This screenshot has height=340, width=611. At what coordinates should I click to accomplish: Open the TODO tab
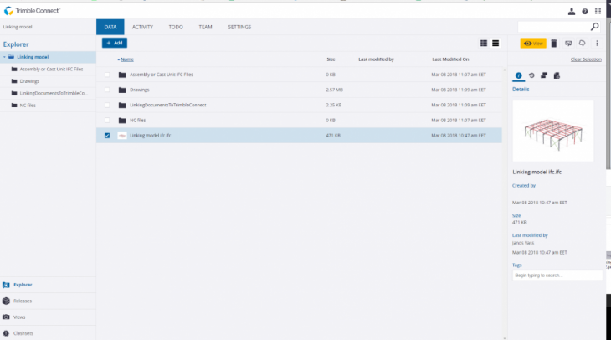(176, 27)
